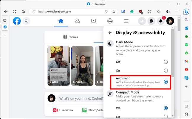The width and height of the screenshot is (192, 119).
Task: Open the account profile picture menu
Action: coord(170,21)
